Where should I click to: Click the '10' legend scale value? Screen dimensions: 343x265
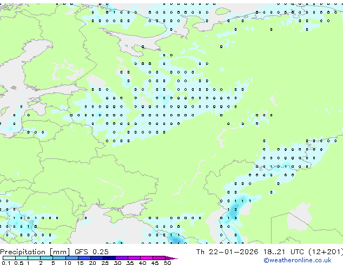(x=68, y=263)
